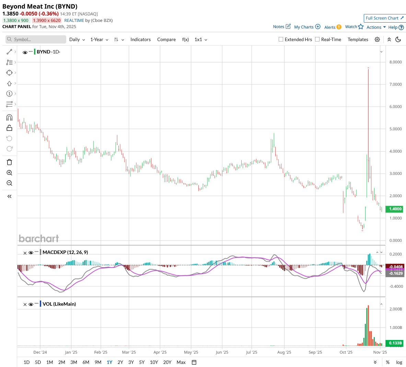Toggle the lock drawings icon
Viewport: 406px width, 367px height.
9,128
